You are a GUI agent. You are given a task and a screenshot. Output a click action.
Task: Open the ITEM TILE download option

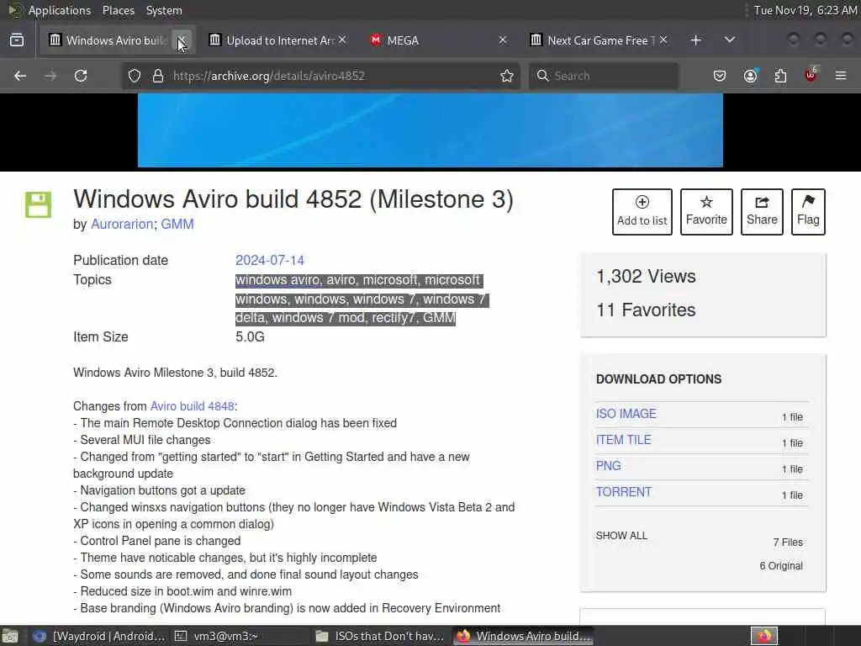pyautogui.click(x=623, y=440)
